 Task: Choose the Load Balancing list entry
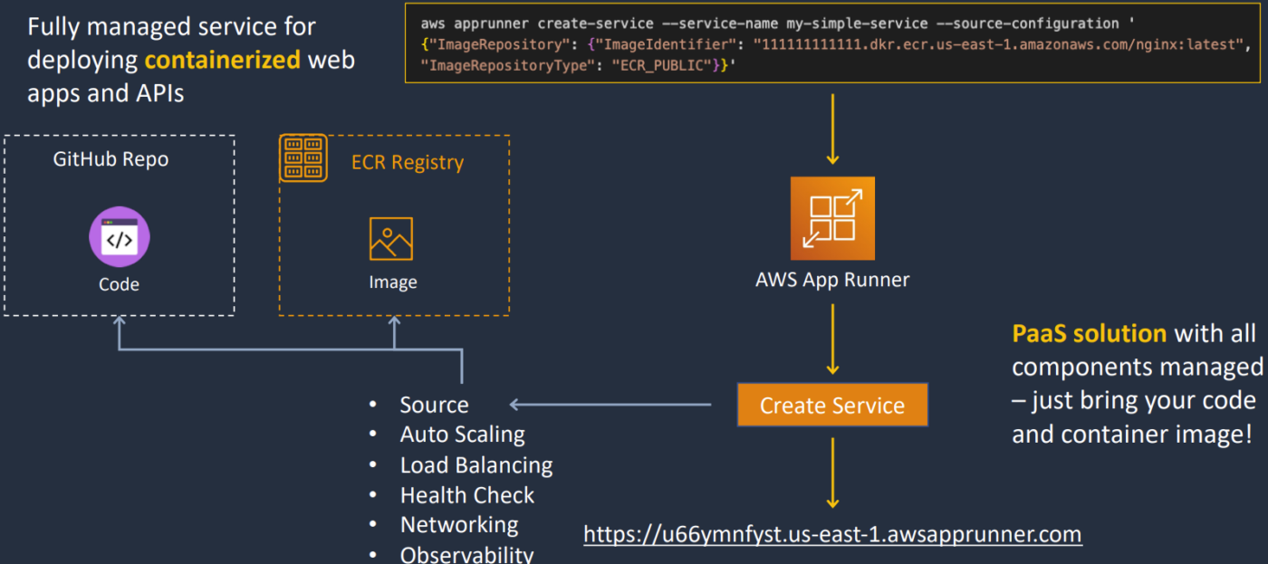click(475, 465)
